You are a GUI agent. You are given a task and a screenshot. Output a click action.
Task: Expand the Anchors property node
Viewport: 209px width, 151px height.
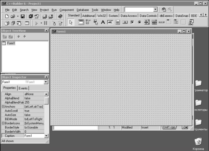(x=3, y=107)
